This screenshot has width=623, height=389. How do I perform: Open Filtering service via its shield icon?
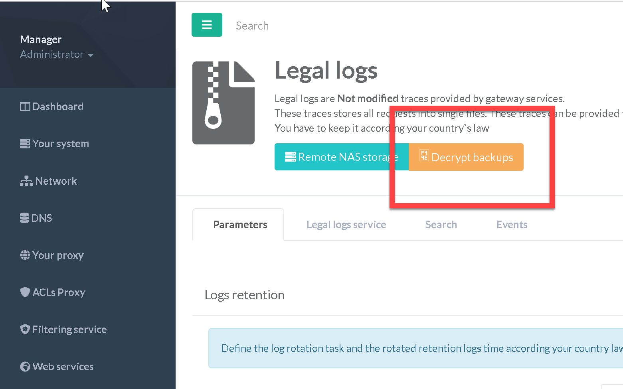(25, 330)
